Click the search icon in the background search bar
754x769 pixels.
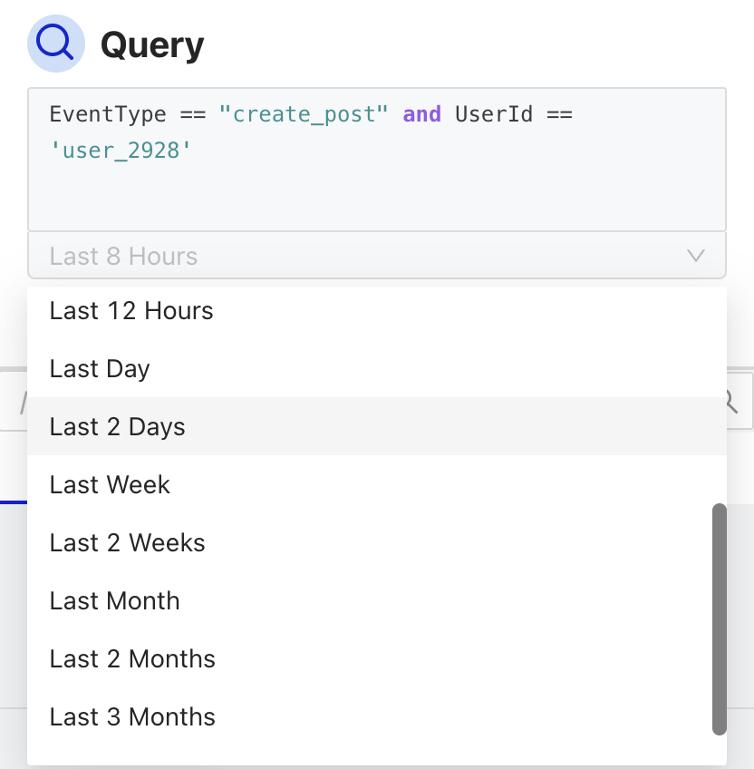[x=730, y=400]
